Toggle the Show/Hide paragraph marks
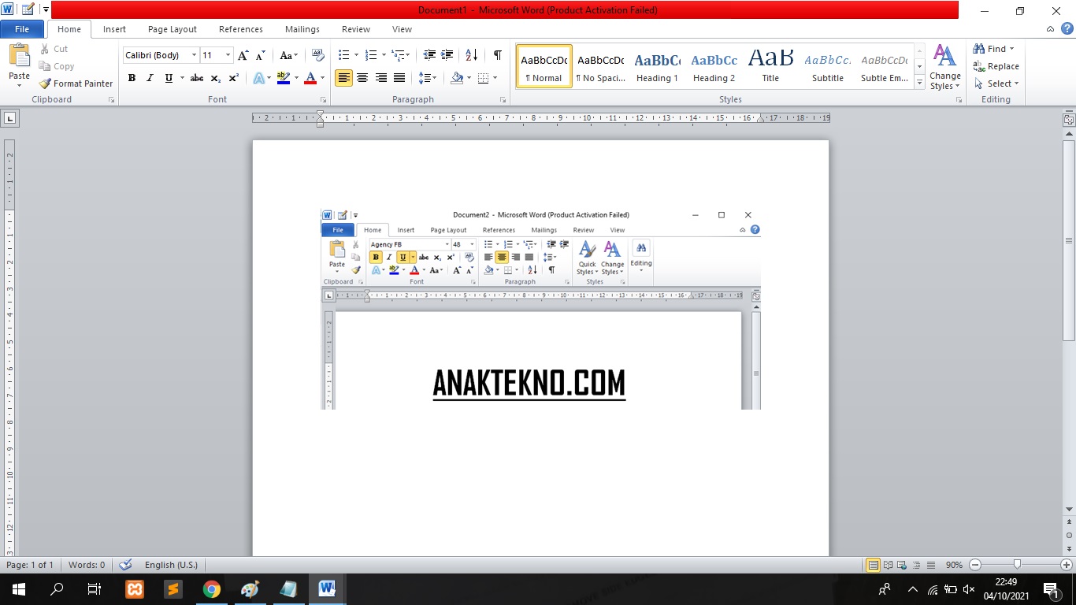The width and height of the screenshot is (1076, 605). (x=495, y=56)
